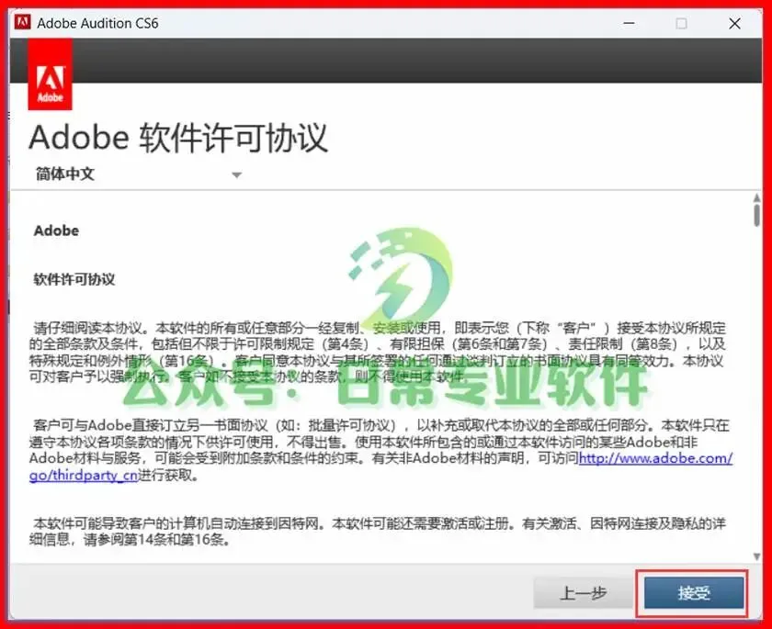Screen dimensions: 772x629
Task: Click the Adobe 软件许可协议 page title
Action: click(178, 138)
